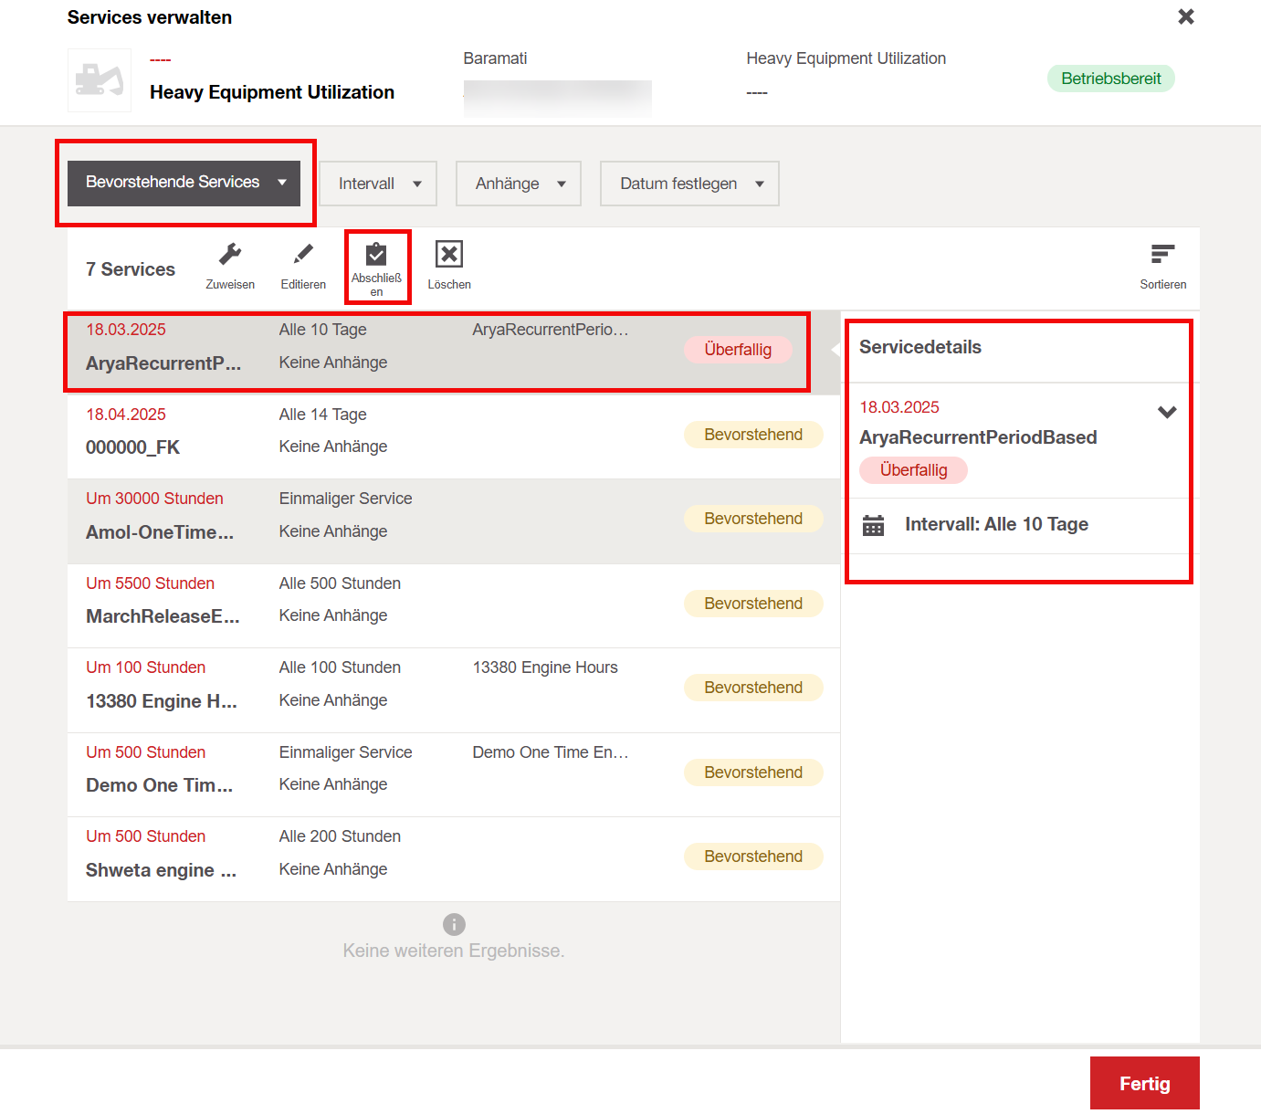1261x1114 pixels.
Task: Click the Baramati location label
Action: click(x=495, y=58)
